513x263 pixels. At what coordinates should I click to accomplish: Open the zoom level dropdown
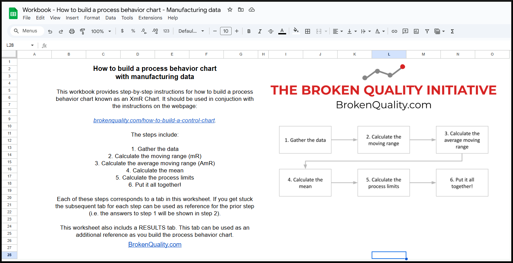pyautogui.click(x=101, y=31)
